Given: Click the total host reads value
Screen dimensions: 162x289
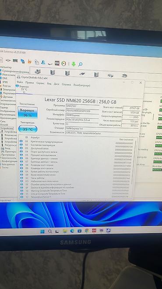Looking at the screenshot, I should coord(132,108).
